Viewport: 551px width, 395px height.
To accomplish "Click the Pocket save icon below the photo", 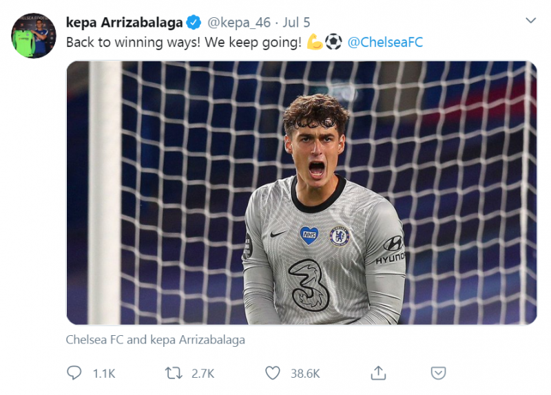I will [438, 372].
